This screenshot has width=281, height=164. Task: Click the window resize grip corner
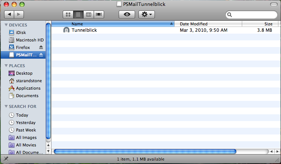pos(278,160)
